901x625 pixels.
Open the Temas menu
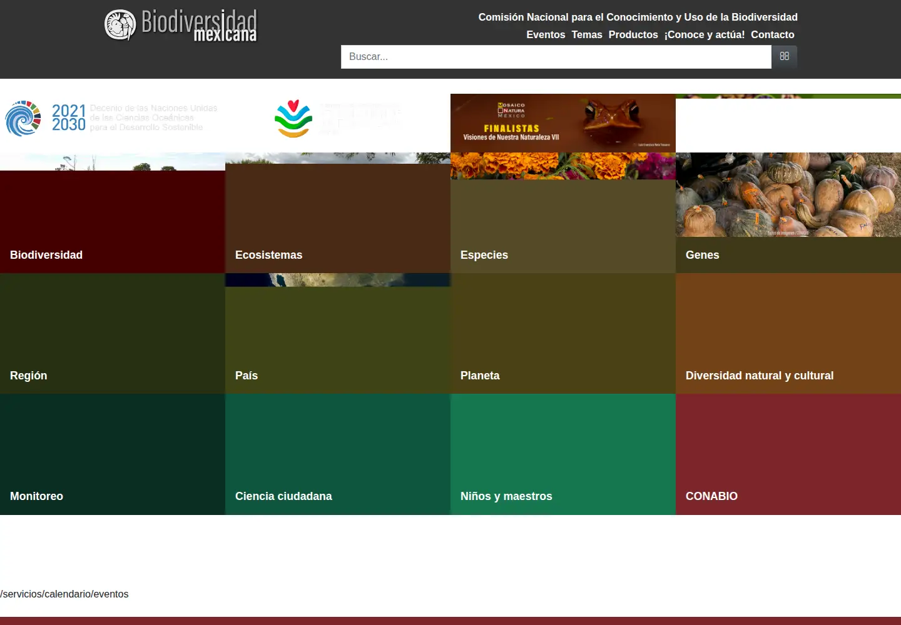(x=587, y=35)
